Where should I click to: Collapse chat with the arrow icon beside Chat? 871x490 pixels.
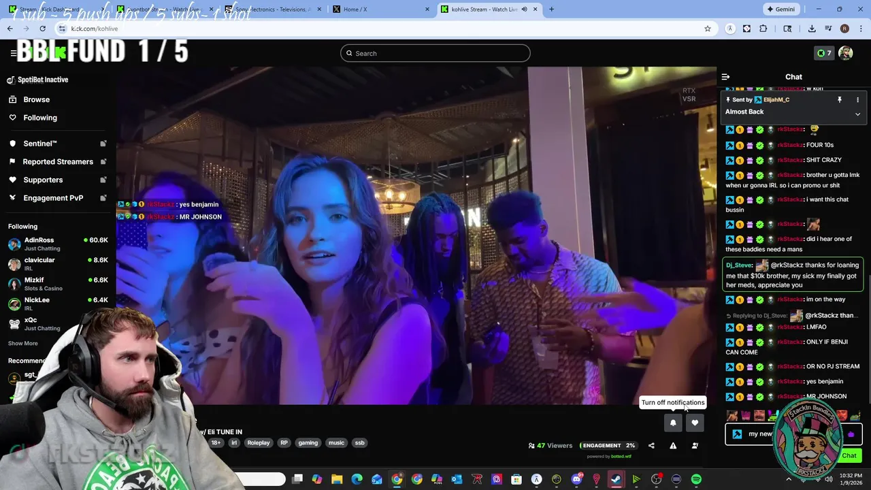725,77
